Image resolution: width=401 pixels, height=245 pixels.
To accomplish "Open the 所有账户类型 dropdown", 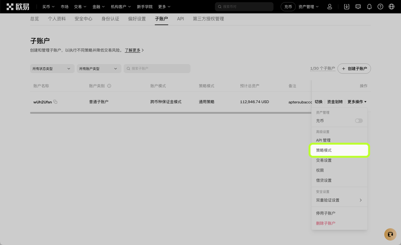I will (99, 69).
